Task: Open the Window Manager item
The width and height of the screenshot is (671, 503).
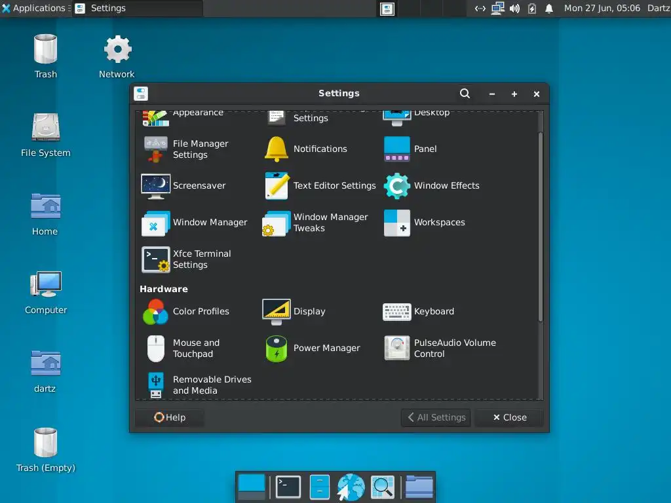Action: point(195,223)
